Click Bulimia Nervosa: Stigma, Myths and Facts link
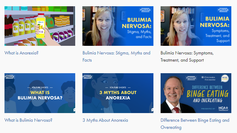This screenshot has height=133, width=237. click(116, 57)
